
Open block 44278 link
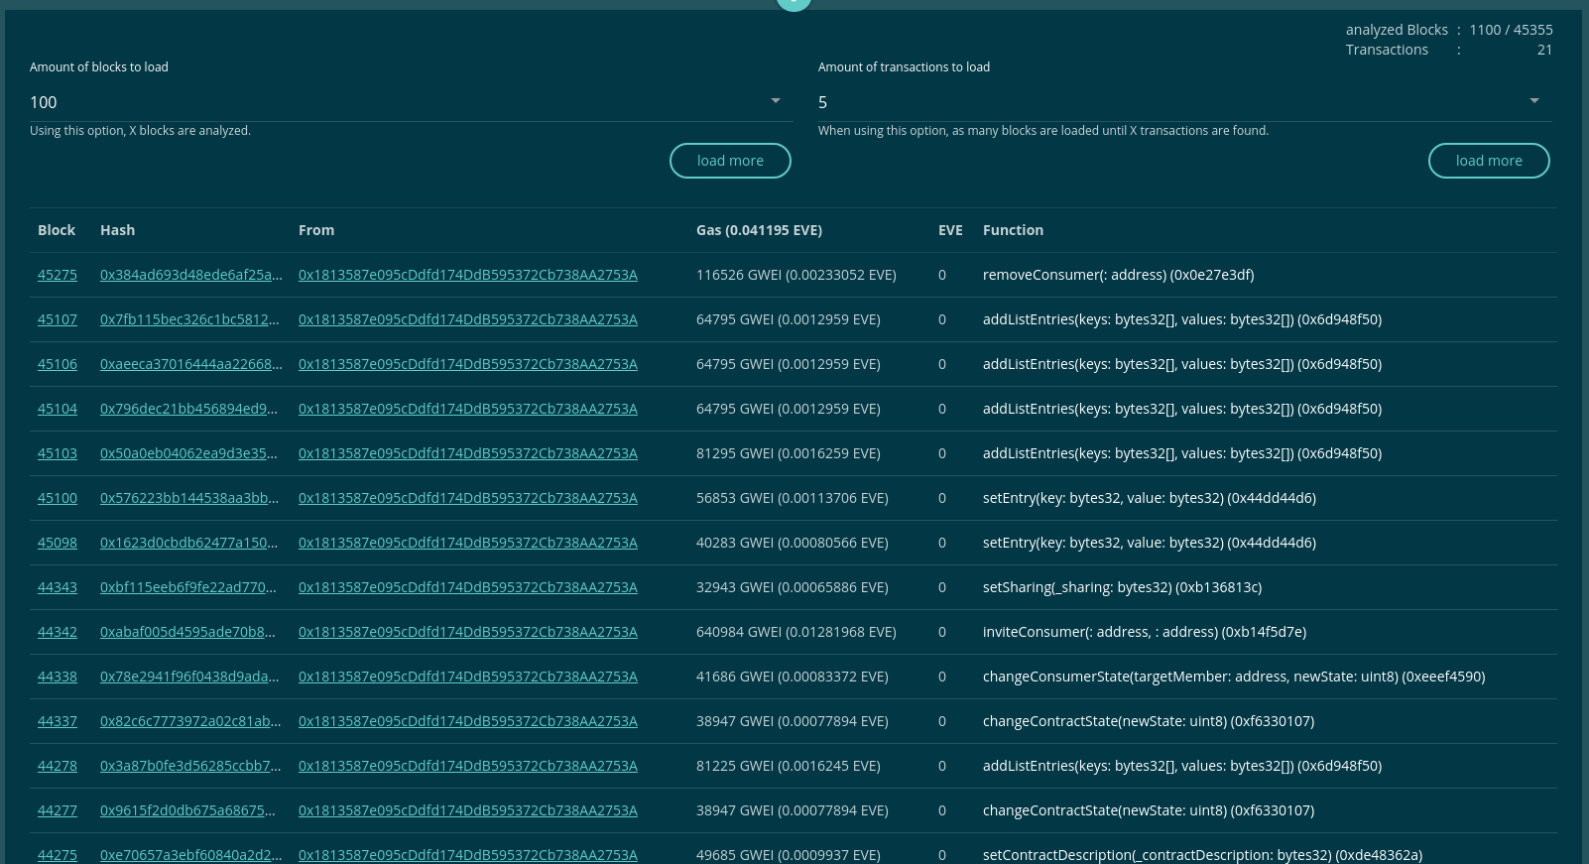(x=58, y=766)
